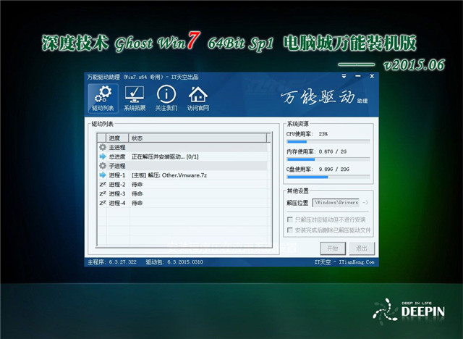This screenshot has width=463, height=339.
Task: Enable 安装完成后删除已解压驱动文件 checkbox
Action: tap(290, 230)
